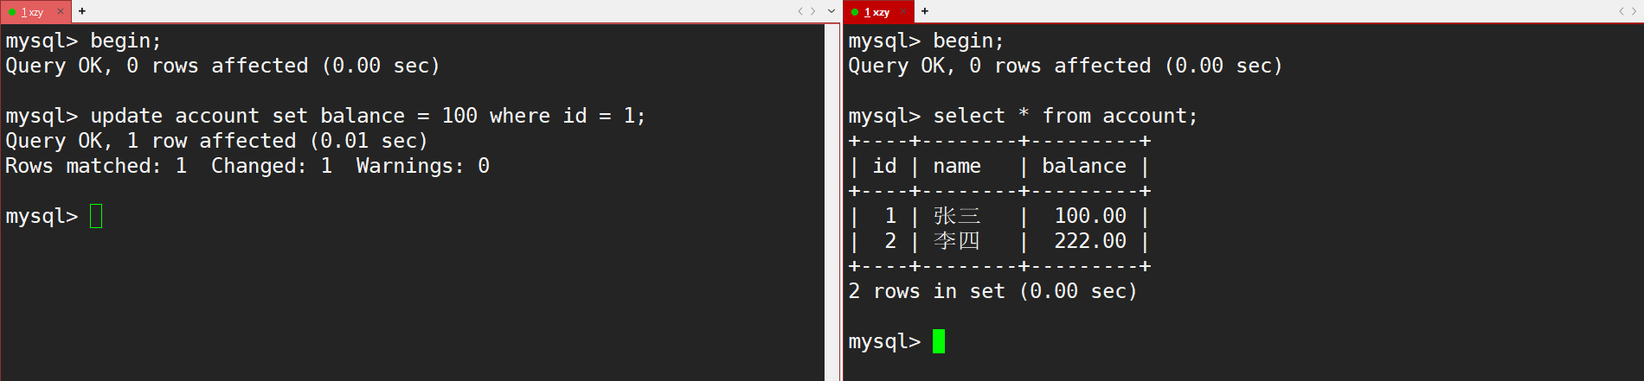This screenshot has height=381, width=1644.
Task: Click the name 李四 in result table
Action: pyautogui.click(x=957, y=241)
